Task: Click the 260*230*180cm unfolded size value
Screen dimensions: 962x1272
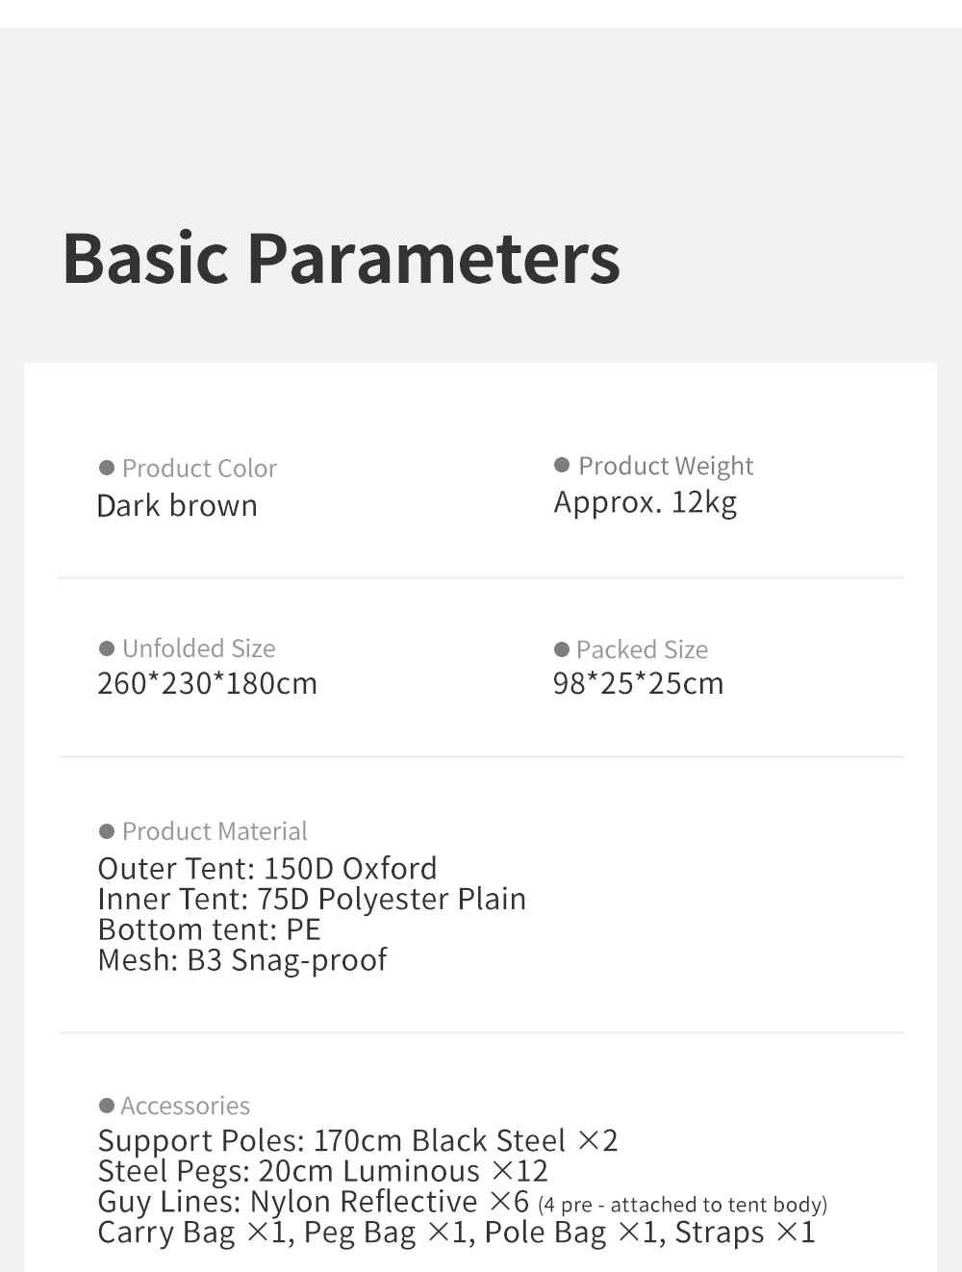Action: [x=207, y=683]
